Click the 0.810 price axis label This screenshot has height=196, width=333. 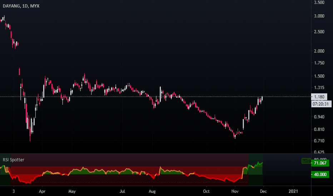tap(319, 129)
